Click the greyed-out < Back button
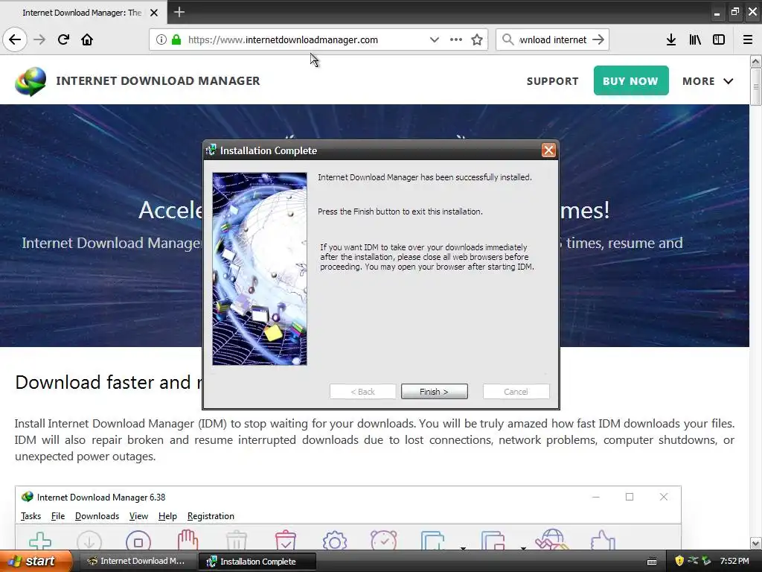Screen dimensions: 762x572 [x=362, y=392]
